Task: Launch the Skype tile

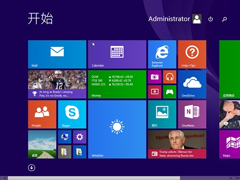Action: pos(72,114)
